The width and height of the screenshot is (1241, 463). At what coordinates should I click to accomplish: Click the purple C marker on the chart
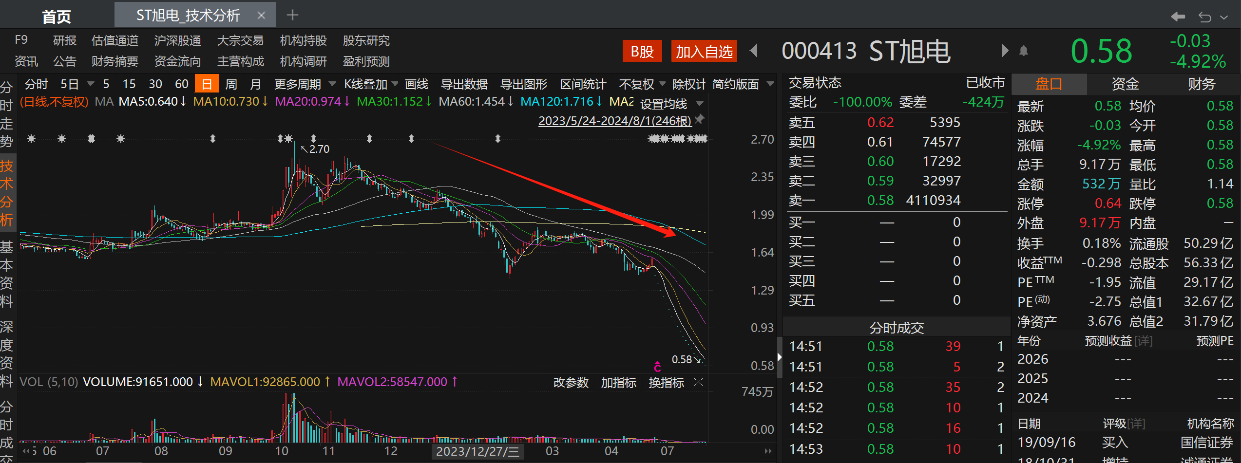pyautogui.click(x=657, y=366)
